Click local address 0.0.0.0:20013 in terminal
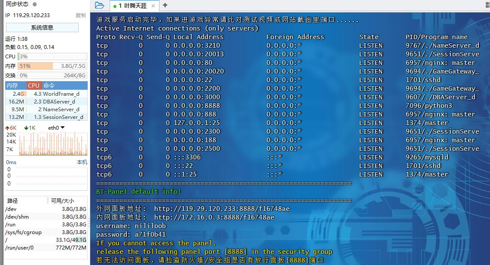The image size is (490, 265). coord(199,54)
